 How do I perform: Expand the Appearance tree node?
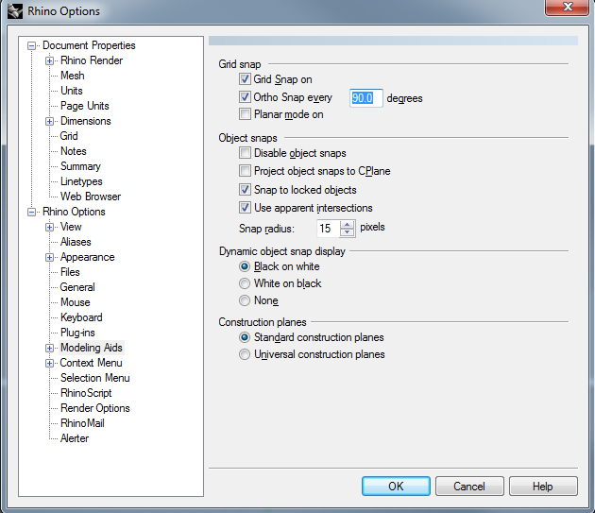(x=49, y=258)
